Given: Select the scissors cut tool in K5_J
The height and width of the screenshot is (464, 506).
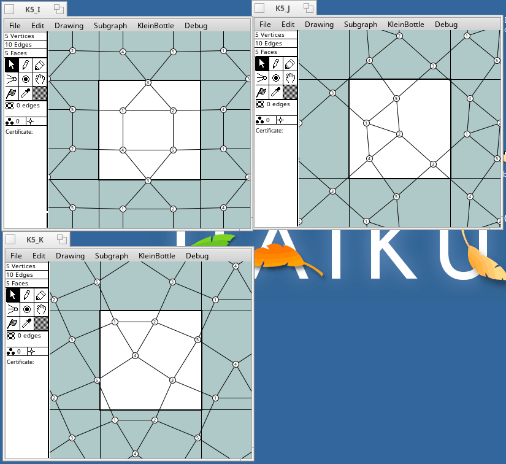Looking at the screenshot, I should (262, 78).
